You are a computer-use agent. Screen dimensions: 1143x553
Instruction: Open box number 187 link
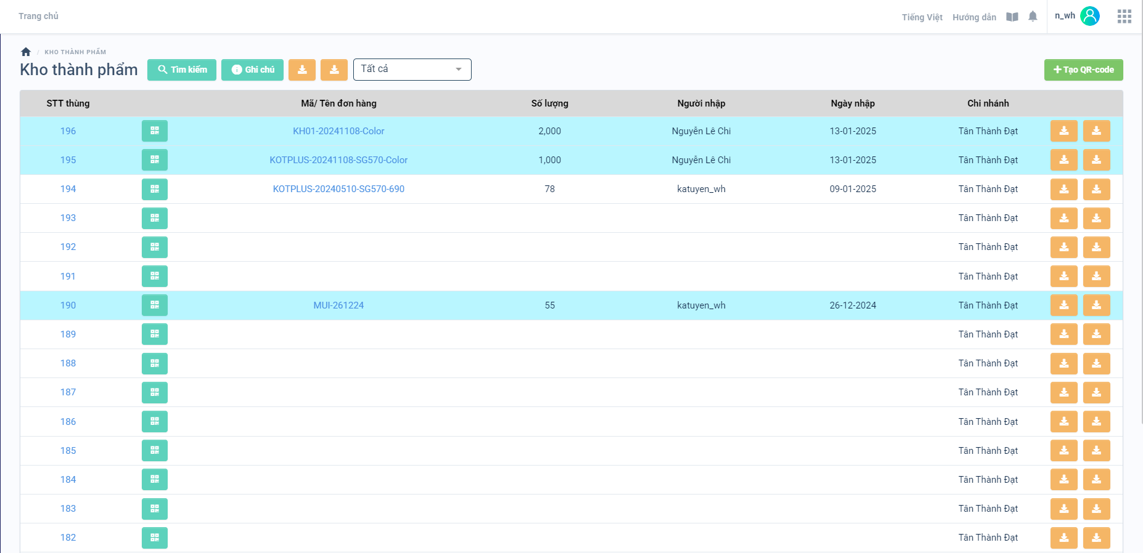[68, 392]
